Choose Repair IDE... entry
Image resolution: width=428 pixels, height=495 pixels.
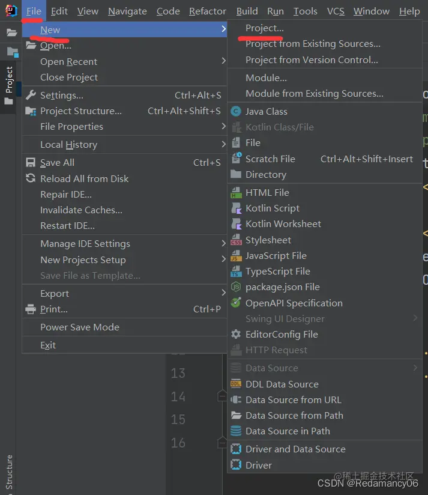tap(66, 194)
